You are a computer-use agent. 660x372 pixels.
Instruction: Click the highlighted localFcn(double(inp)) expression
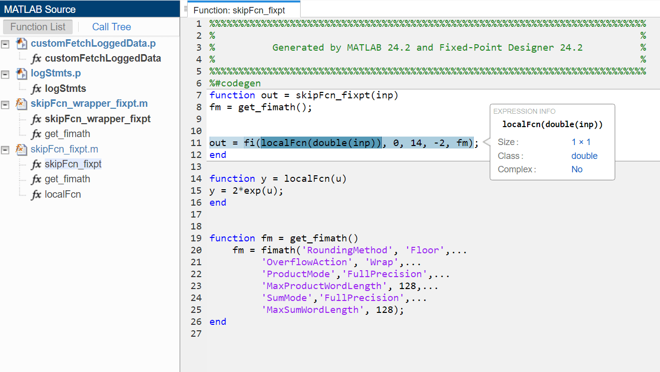coord(321,143)
